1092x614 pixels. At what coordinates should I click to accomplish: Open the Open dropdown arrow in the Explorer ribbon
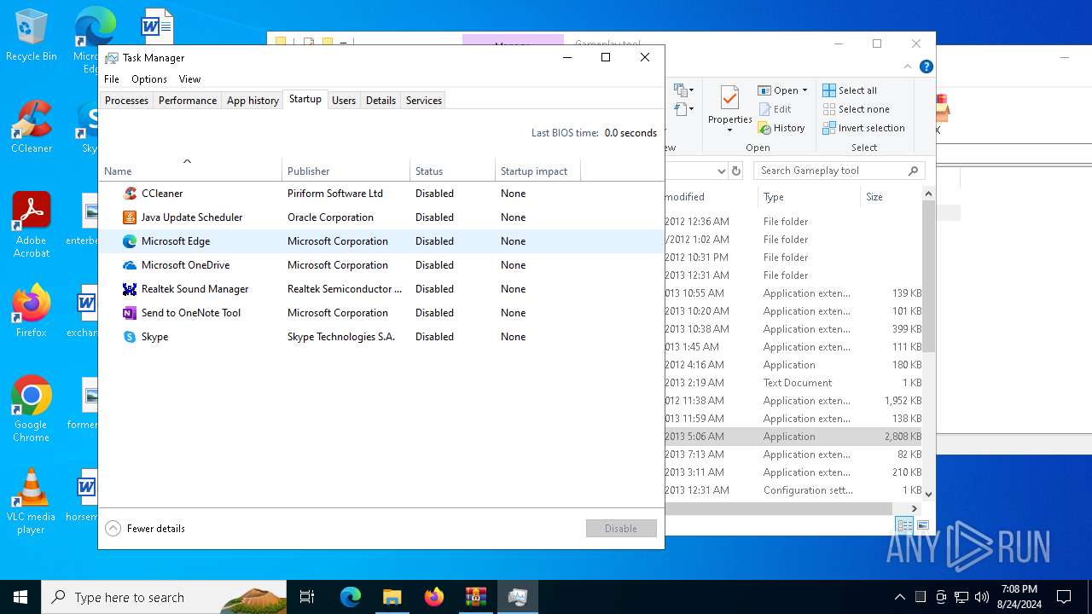(x=804, y=90)
